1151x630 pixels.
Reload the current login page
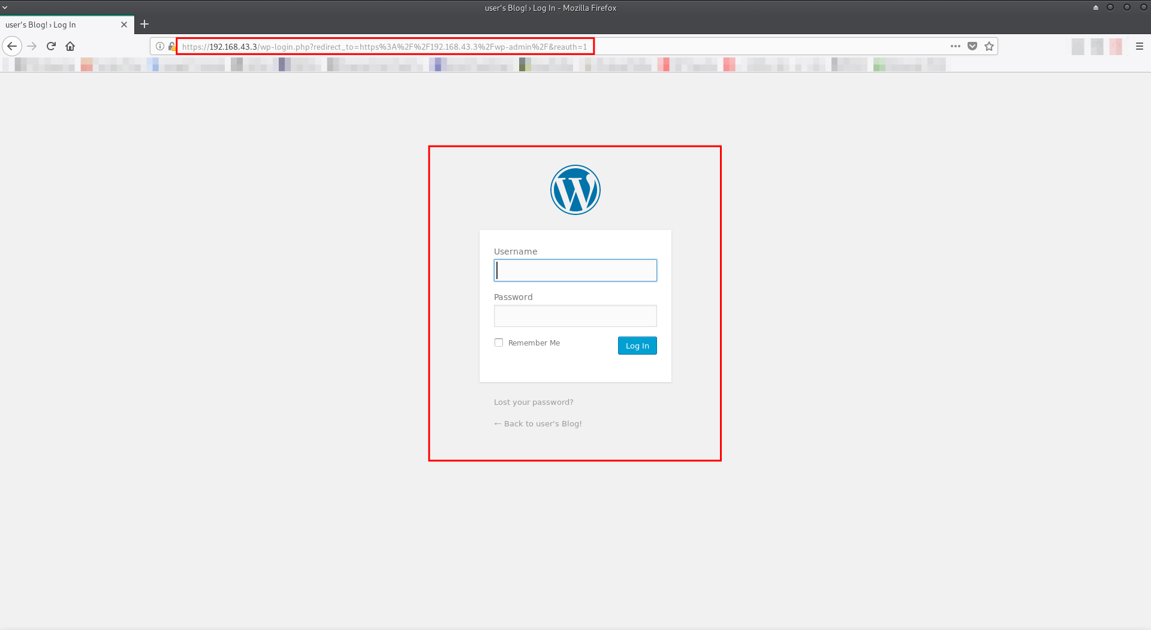pyautogui.click(x=51, y=46)
